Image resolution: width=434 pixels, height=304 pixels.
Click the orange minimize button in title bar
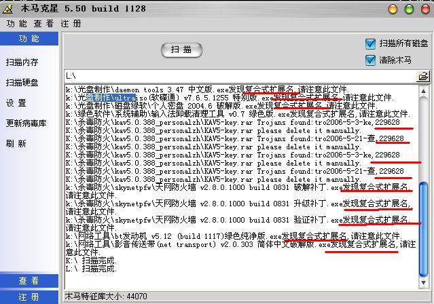coord(393,9)
